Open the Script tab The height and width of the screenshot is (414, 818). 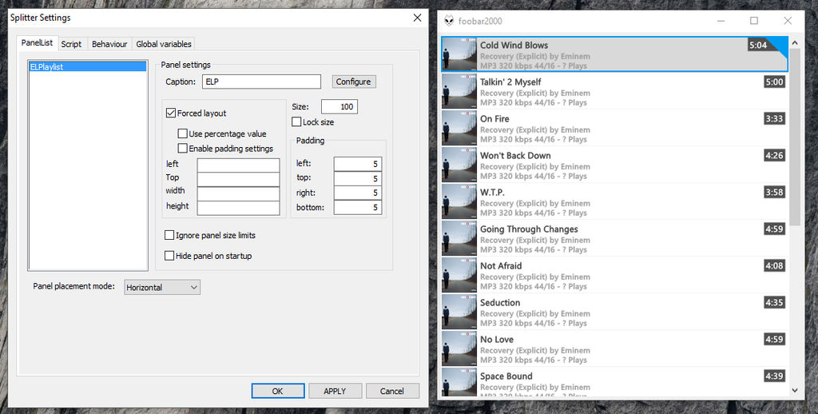[71, 44]
